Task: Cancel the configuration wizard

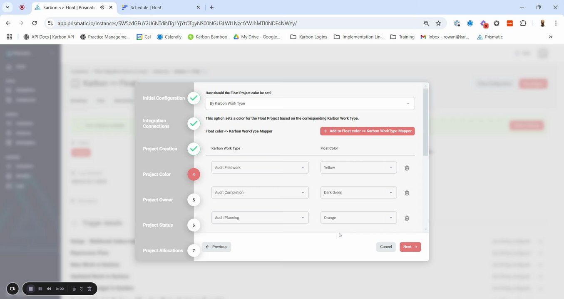Action: coord(386,247)
